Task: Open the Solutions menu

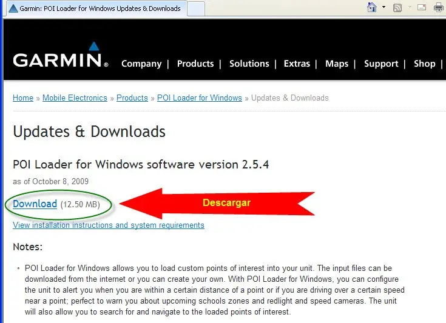Action: tap(249, 64)
